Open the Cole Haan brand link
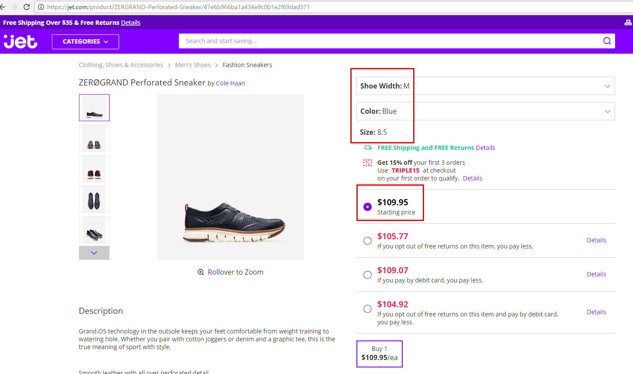 tap(230, 83)
